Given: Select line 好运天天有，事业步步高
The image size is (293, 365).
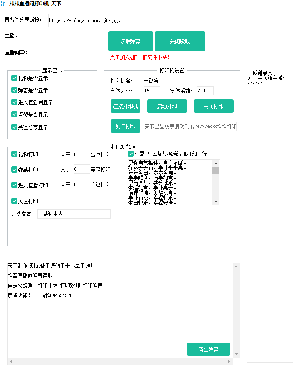Looking at the screenshot, I should [157, 168].
